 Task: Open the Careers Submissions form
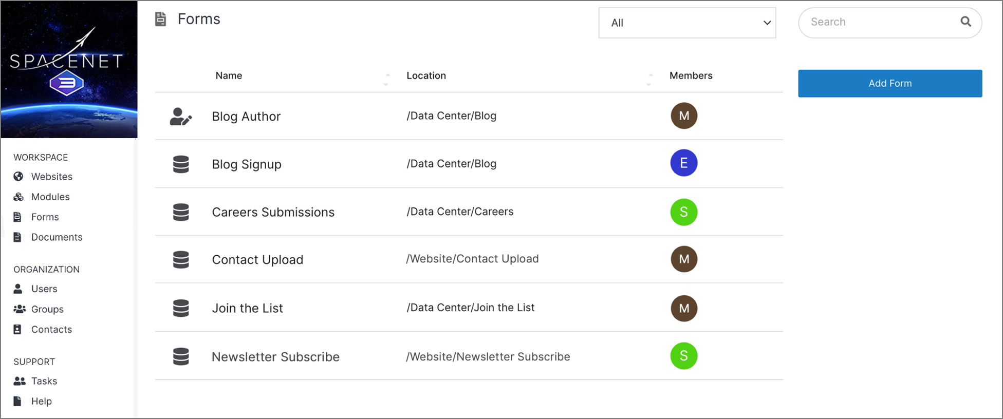tap(273, 212)
